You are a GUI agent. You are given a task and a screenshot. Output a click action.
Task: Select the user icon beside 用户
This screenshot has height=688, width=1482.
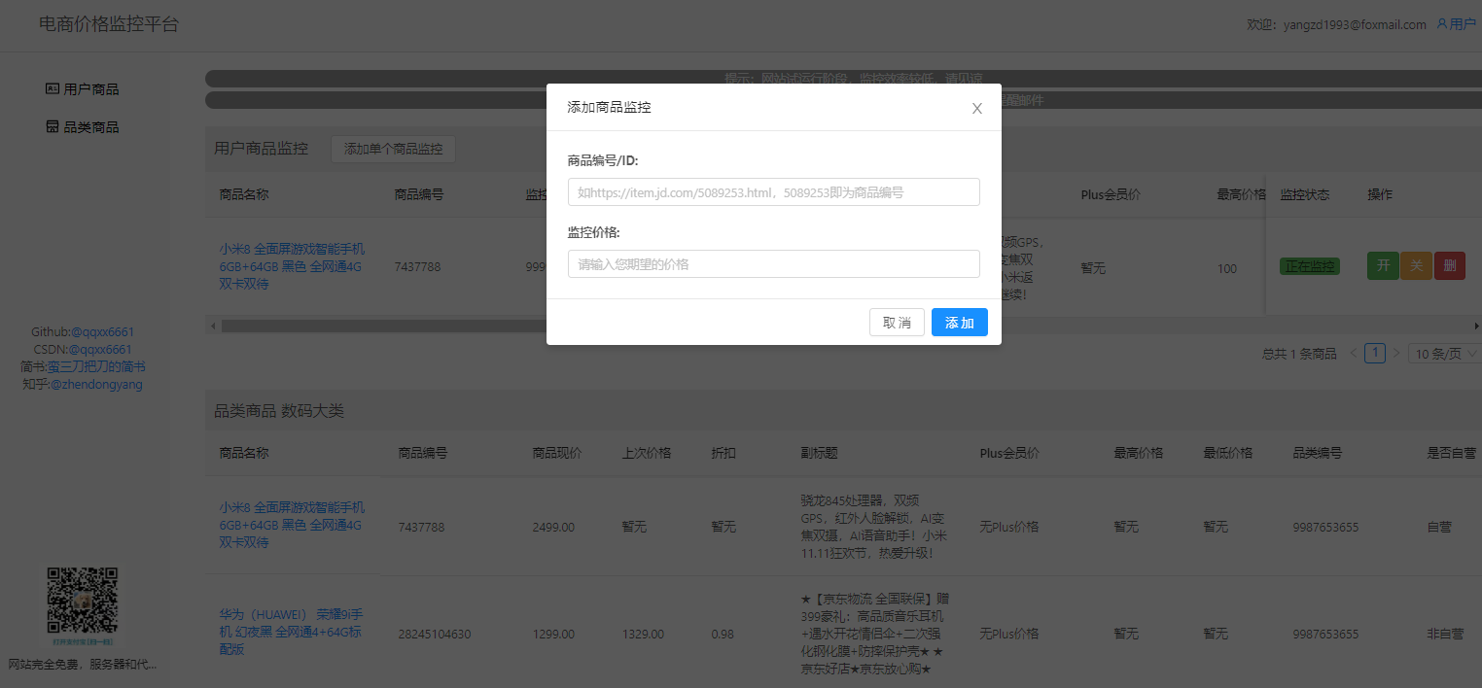(x=1442, y=24)
